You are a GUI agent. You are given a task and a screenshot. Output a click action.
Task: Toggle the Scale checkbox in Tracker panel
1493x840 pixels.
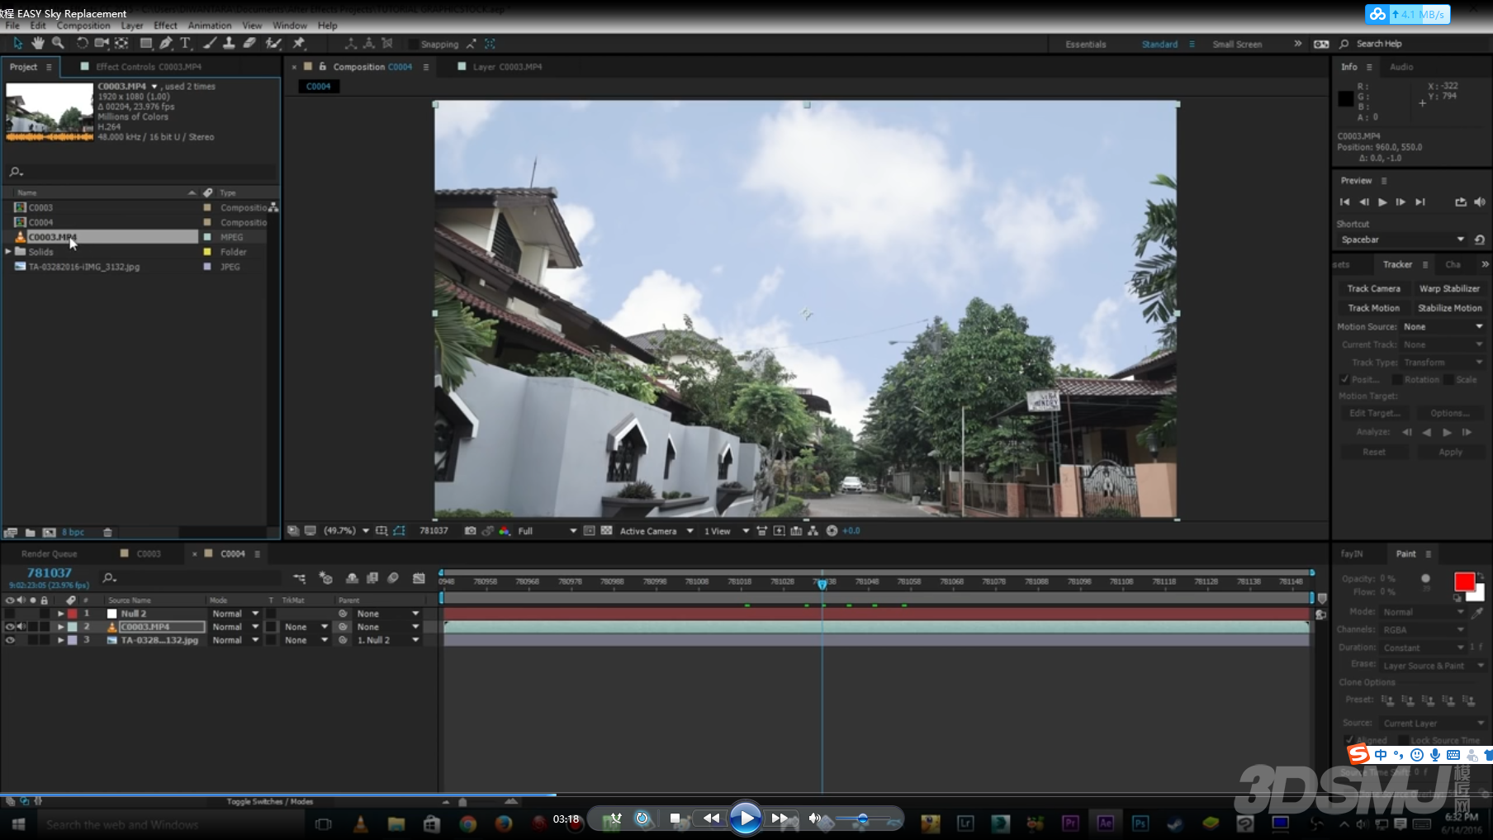pos(1449,379)
